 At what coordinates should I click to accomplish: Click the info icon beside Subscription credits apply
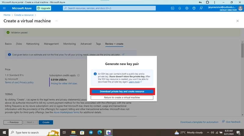pyautogui.click(x=78, y=75)
